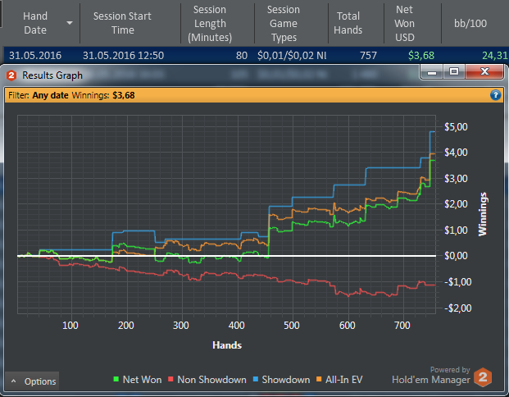Click the Any date filter text
Screen dimensions: 509x397
[50, 95]
